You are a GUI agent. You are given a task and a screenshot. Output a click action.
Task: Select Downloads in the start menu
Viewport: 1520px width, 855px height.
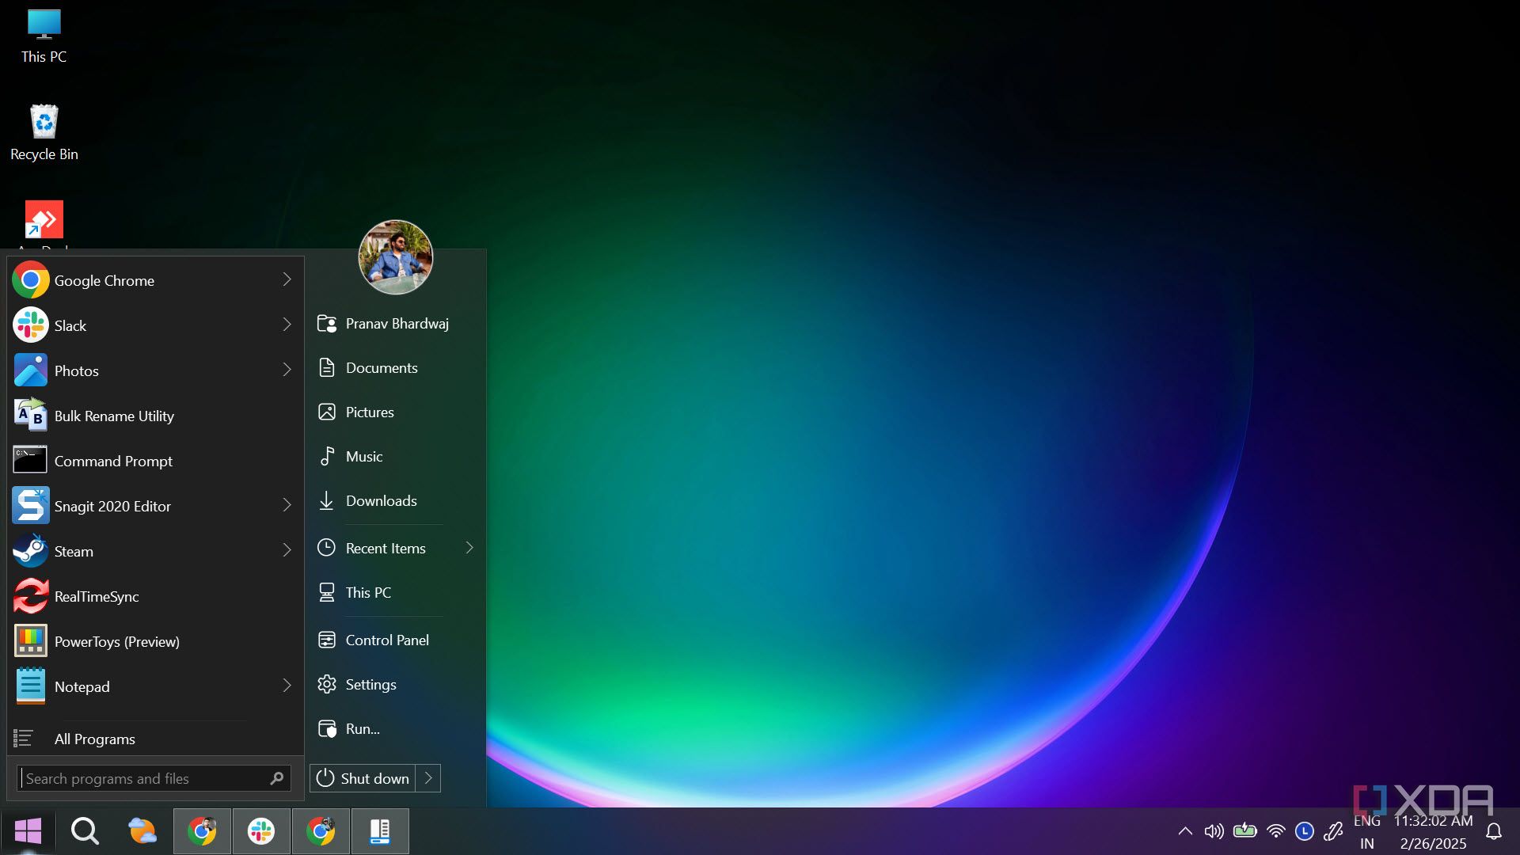point(380,500)
